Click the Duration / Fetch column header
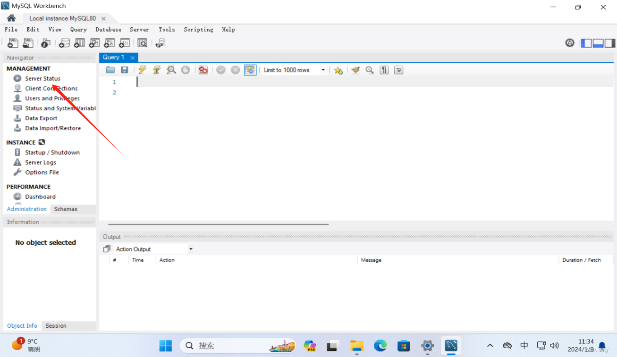This screenshot has height=357, width=617. (582, 260)
